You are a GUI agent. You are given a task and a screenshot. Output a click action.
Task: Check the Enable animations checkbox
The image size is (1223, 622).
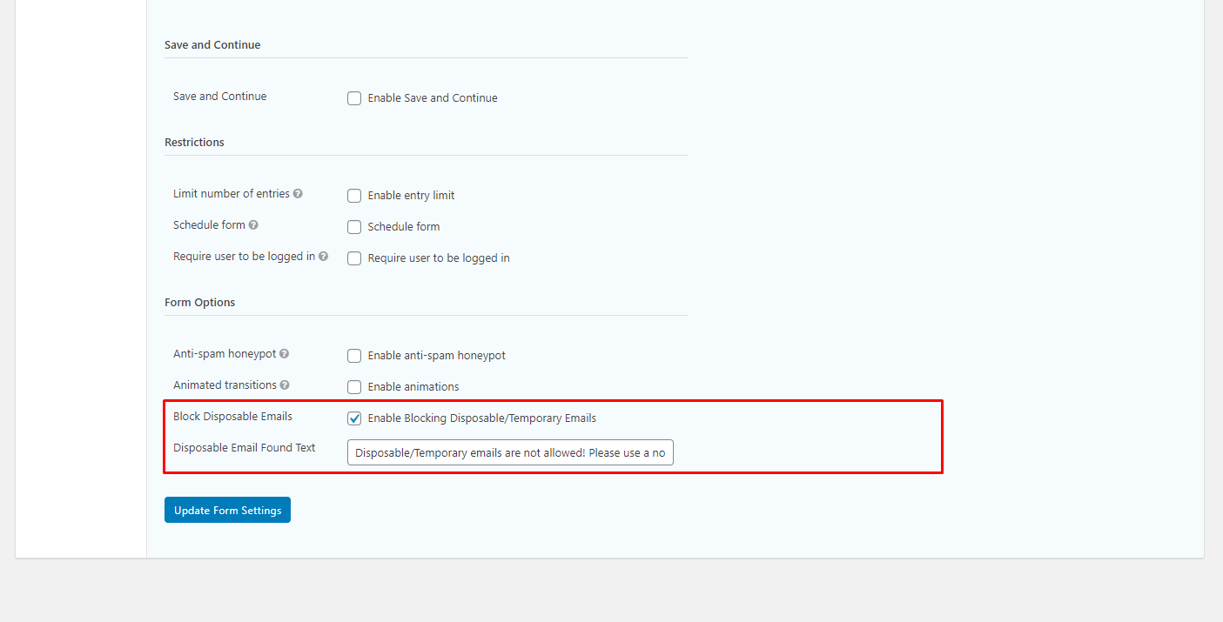[x=354, y=387]
